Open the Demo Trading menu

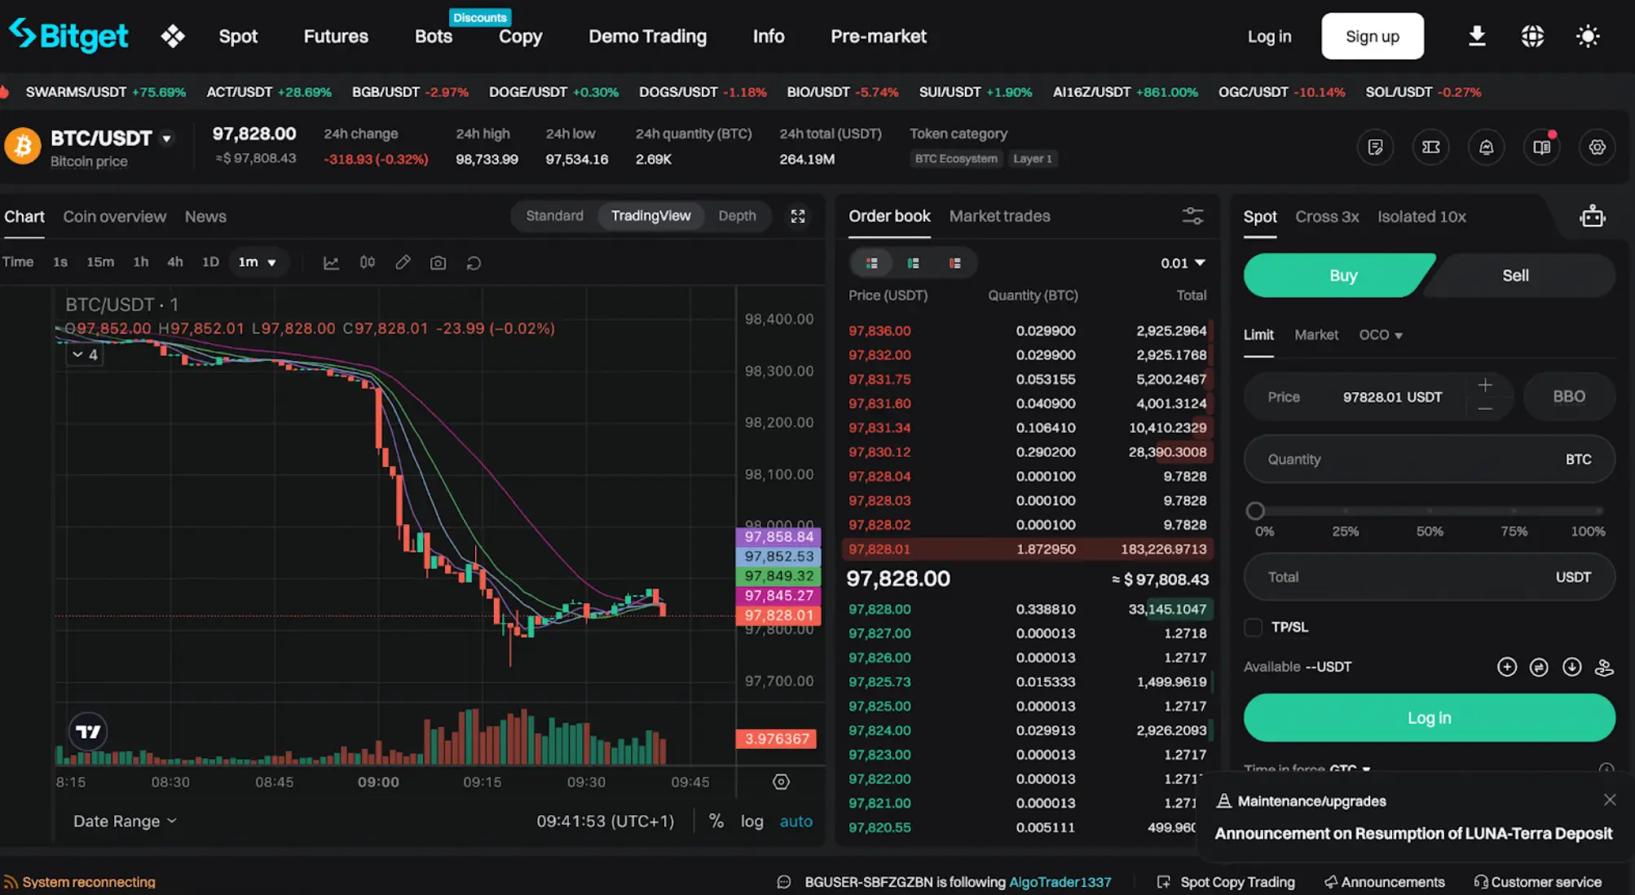coord(647,36)
